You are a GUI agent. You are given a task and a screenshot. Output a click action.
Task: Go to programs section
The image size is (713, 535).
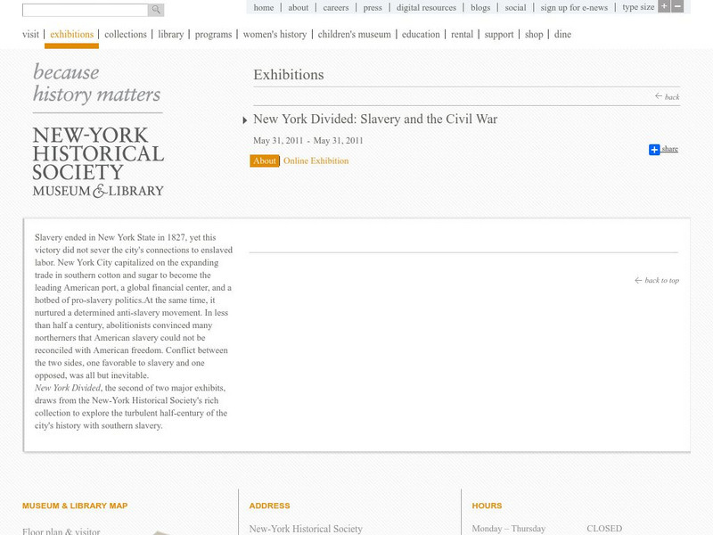coord(213,34)
